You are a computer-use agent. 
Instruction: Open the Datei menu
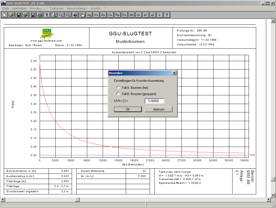click(x=6, y=8)
